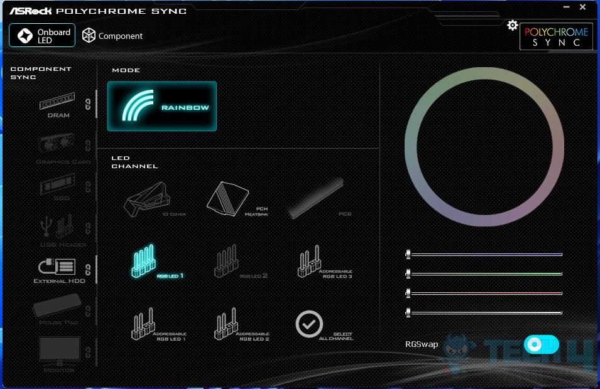Switch to the Onboard LED tab
Image resolution: width=600 pixels, height=389 pixels.
[42, 35]
